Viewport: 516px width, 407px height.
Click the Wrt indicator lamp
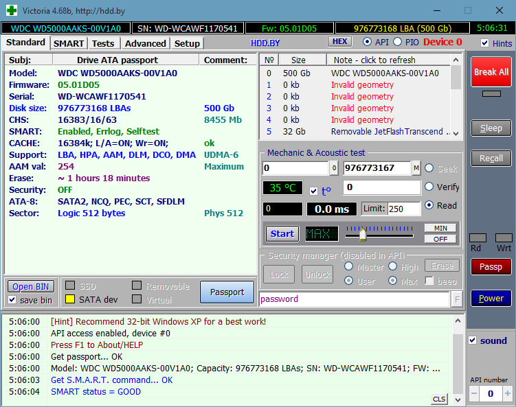click(x=504, y=237)
